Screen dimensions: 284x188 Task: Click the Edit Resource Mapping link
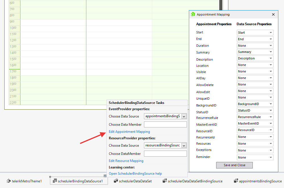(126, 161)
